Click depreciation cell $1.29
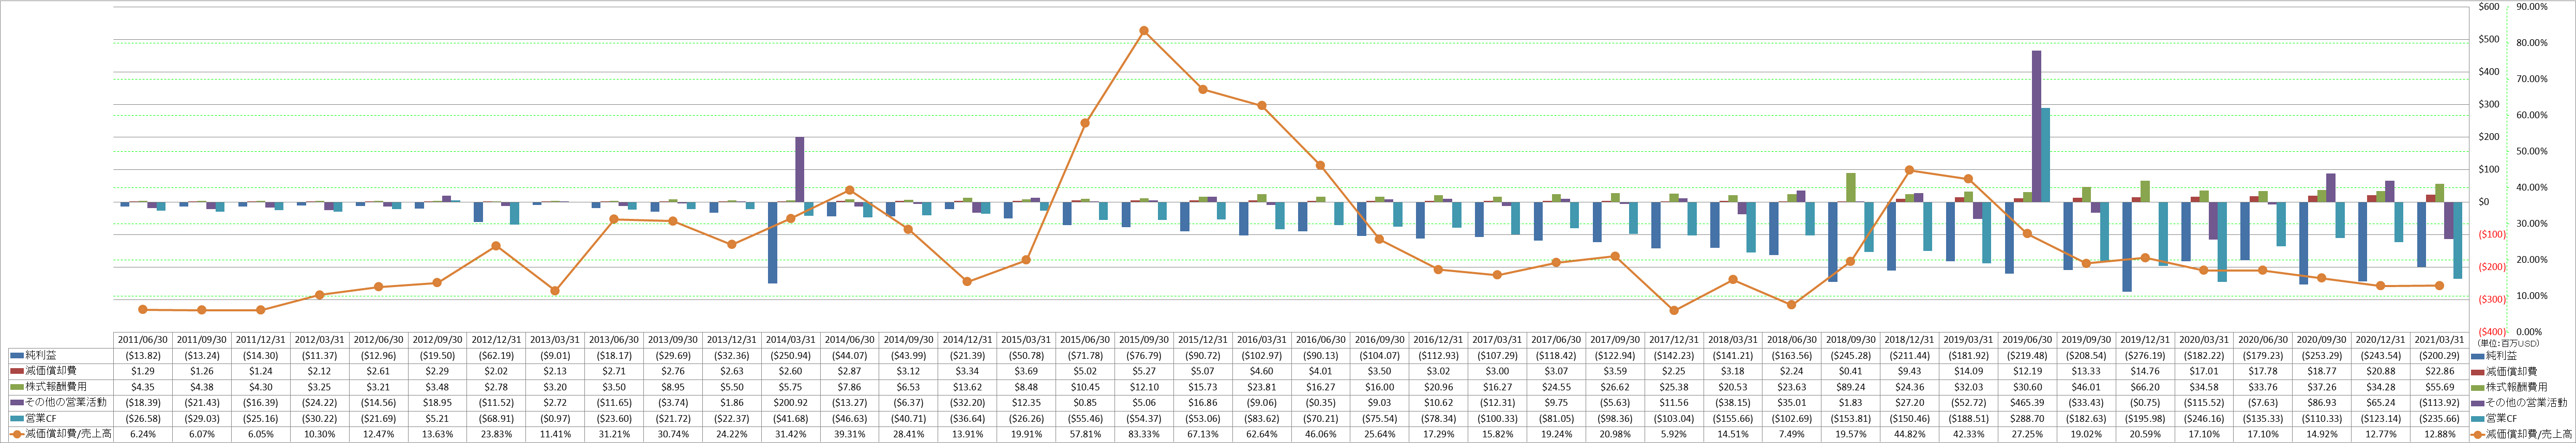The width and height of the screenshot is (2576, 443). click(143, 371)
